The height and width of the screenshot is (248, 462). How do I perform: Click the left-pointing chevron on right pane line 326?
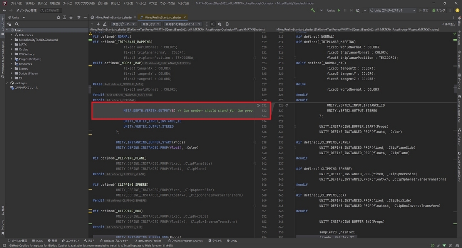click(286, 105)
